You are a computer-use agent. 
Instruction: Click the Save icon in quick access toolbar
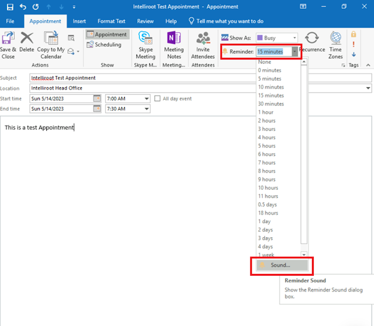coord(10,7)
